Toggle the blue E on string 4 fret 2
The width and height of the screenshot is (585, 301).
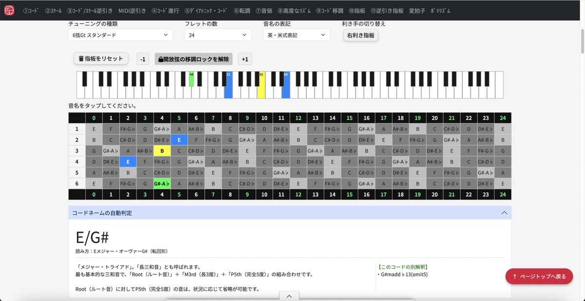pos(128,162)
